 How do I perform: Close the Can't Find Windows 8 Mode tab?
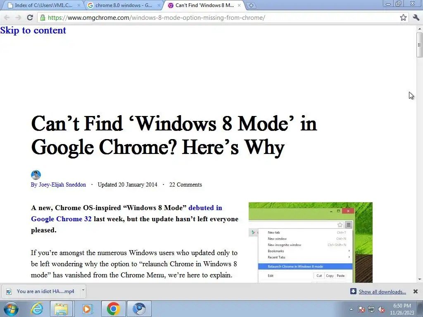pos(239,5)
